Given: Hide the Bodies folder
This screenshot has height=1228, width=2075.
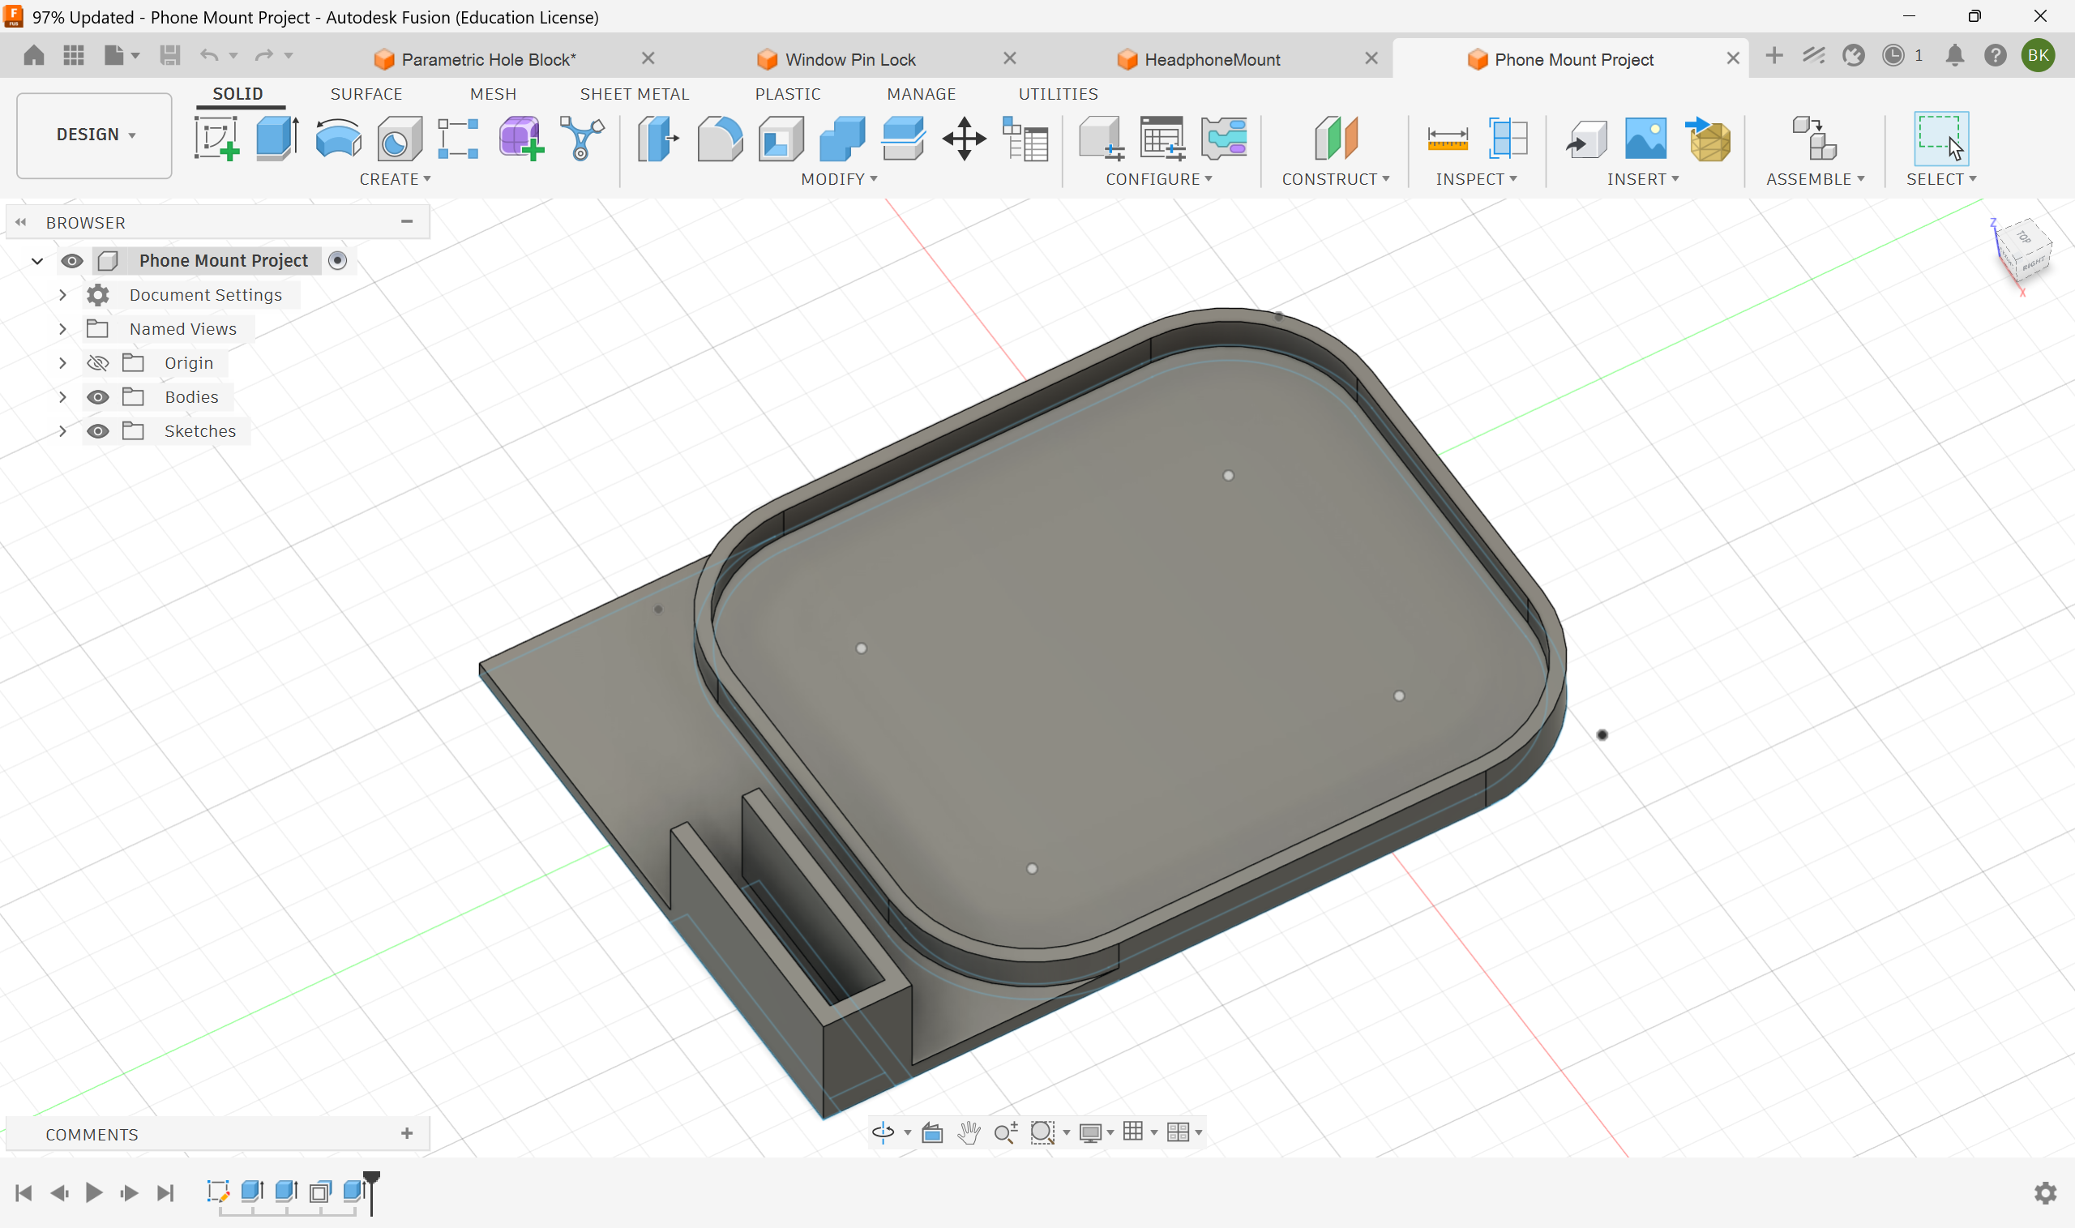Looking at the screenshot, I should 97,397.
